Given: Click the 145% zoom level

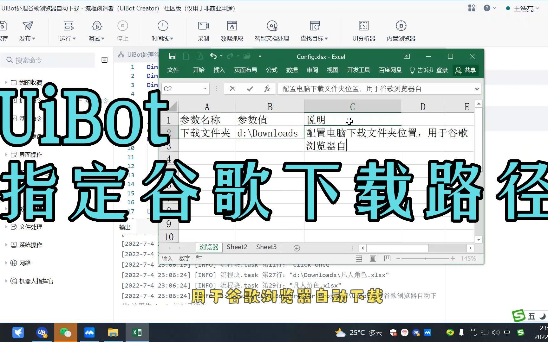Looking at the screenshot, I should 468,259.
